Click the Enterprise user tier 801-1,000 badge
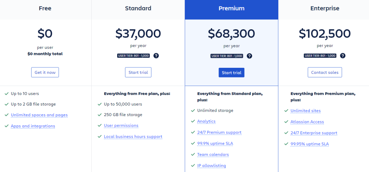The height and width of the screenshot is (172, 369). click(x=320, y=56)
